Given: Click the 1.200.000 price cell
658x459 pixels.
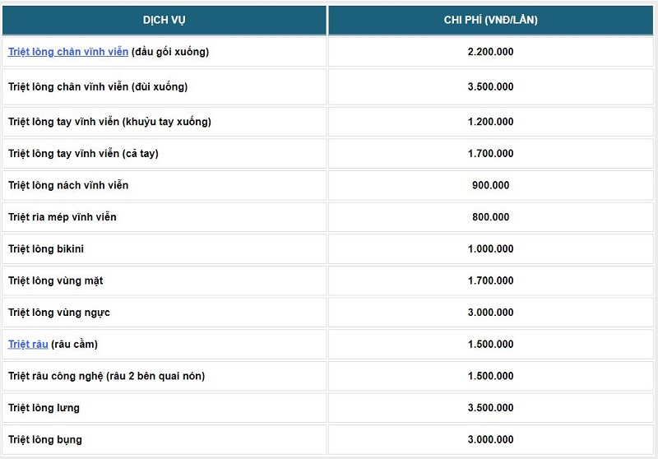Looking at the screenshot, I should [490, 122].
